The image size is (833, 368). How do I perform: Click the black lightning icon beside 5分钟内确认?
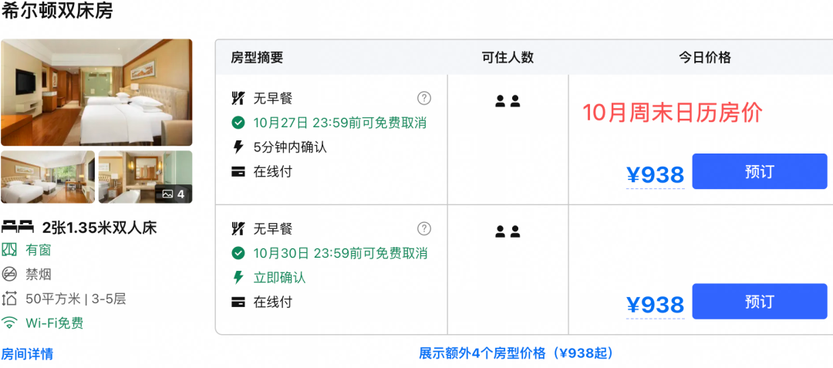(x=238, y=147)
